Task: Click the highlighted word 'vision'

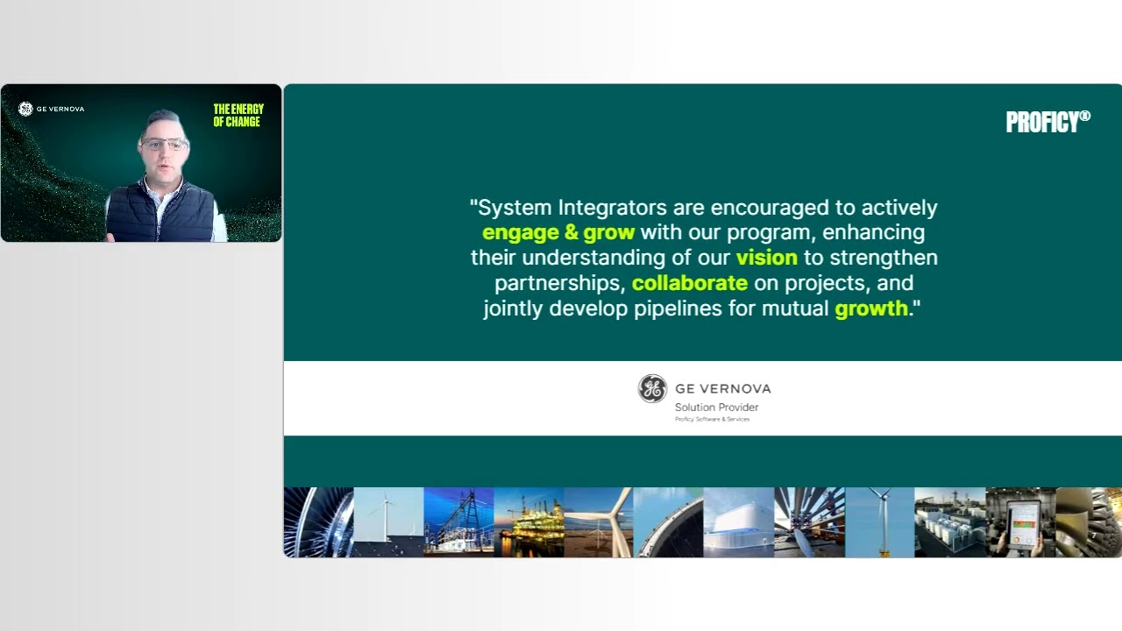Action: tap(767, 258)
